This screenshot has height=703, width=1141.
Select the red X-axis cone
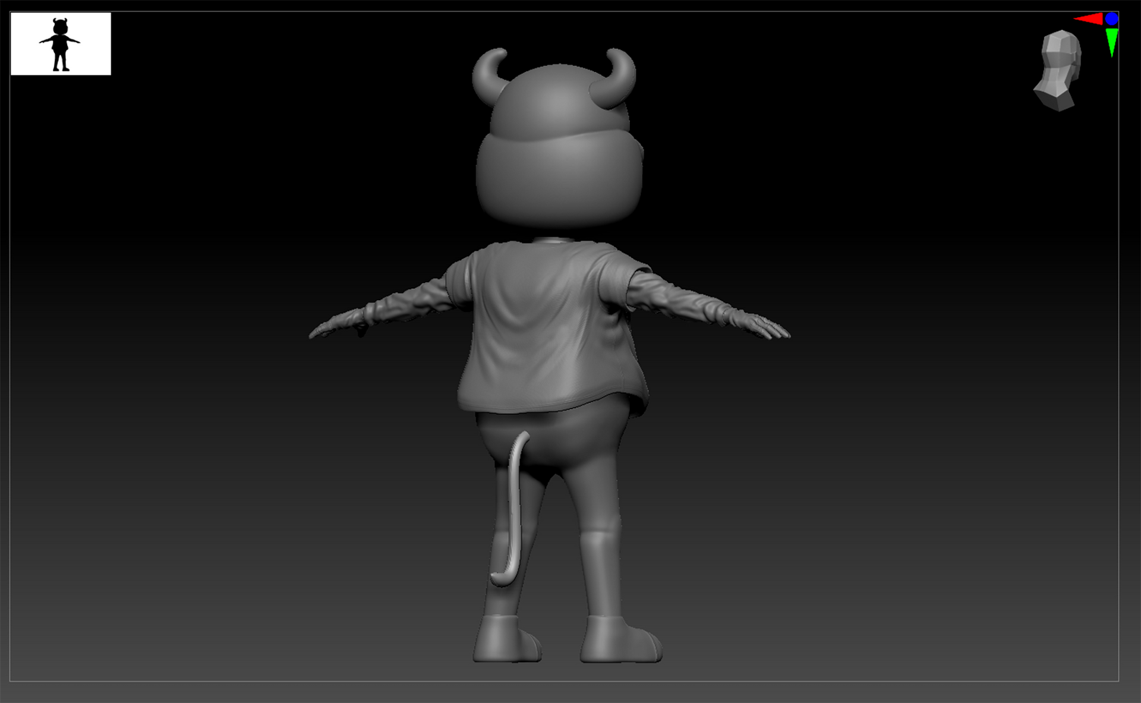tap(1089, 20)
